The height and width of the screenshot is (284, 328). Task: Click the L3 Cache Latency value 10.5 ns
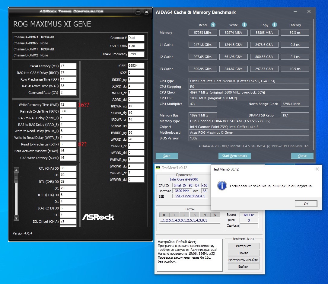pos(295,69)
